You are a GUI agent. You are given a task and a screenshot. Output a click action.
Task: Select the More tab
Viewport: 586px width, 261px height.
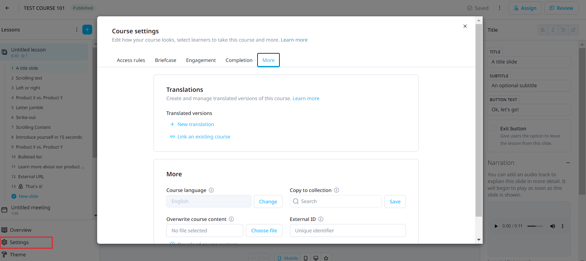(269, 60)
